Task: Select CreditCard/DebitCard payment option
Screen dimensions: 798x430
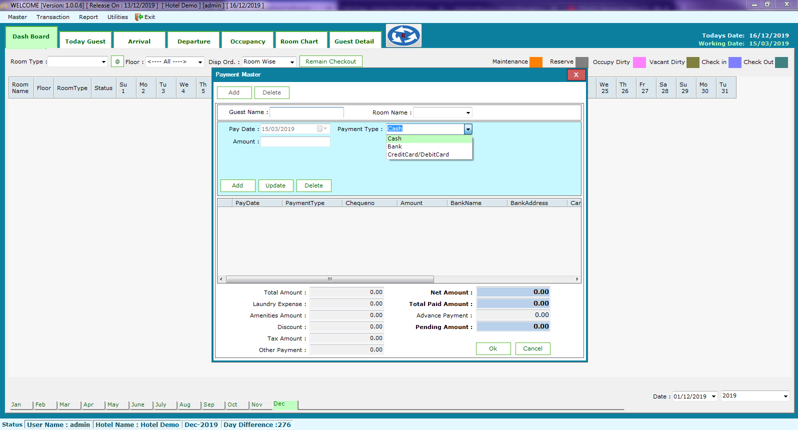Action: 418,154
